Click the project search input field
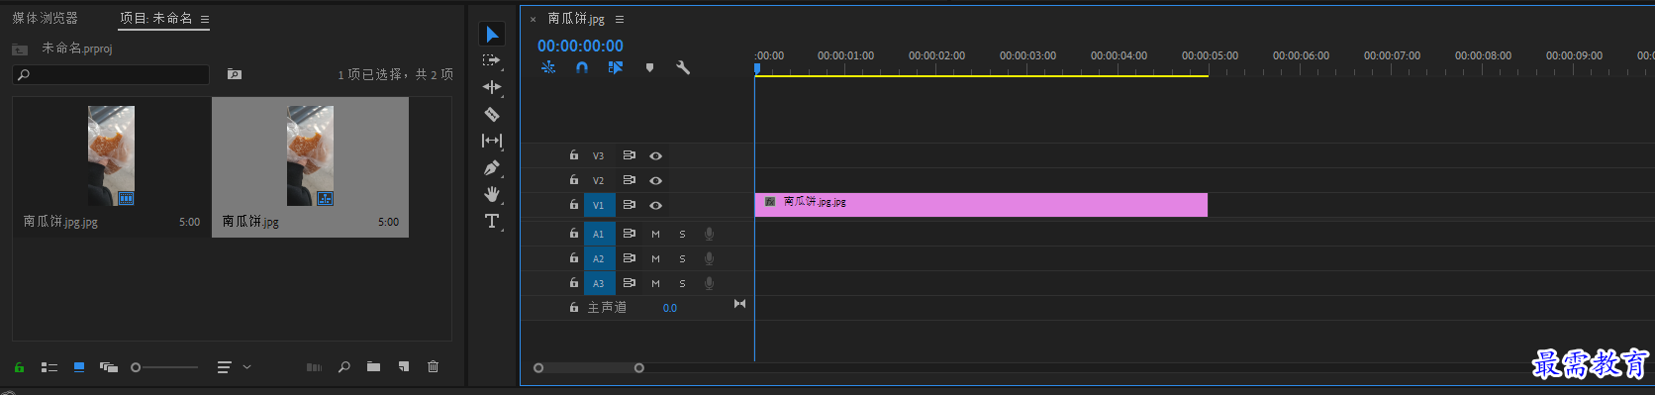Image resolution: width=1655 pixels, height=395 pixels. click(x=111, y=74)
